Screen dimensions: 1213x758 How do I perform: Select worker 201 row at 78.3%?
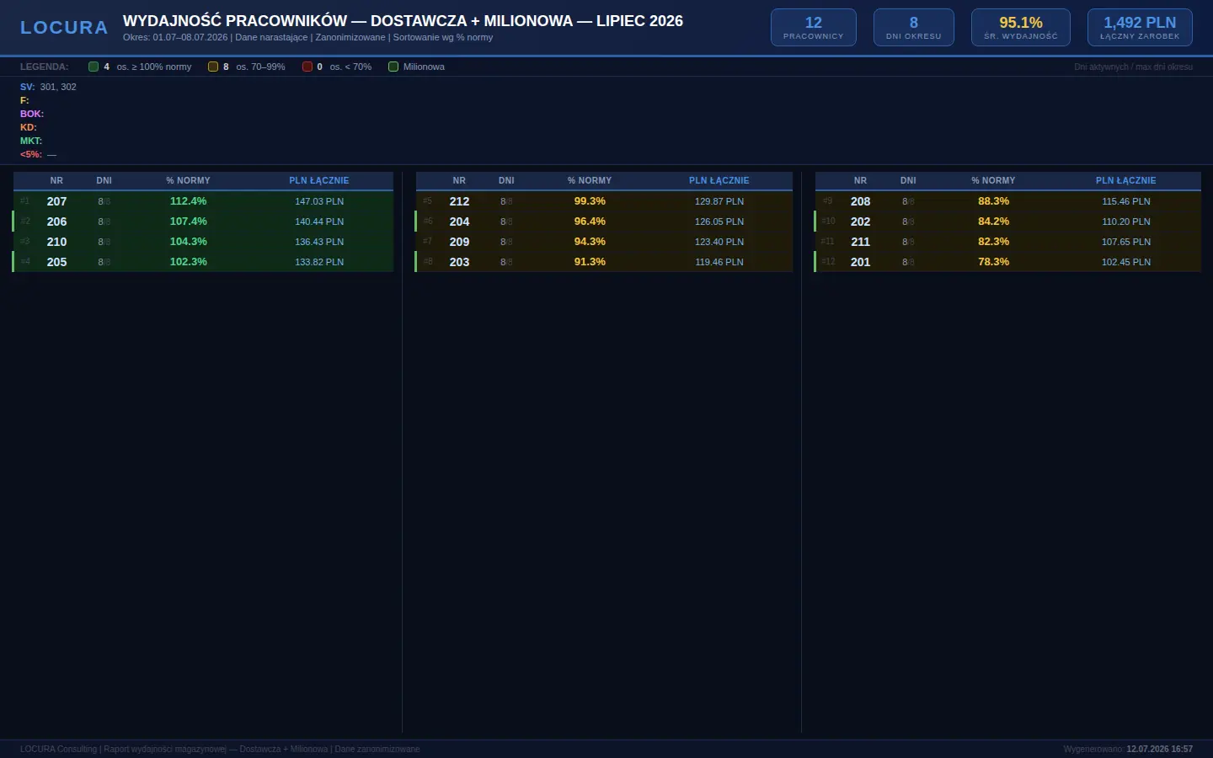pos(1007,262)
